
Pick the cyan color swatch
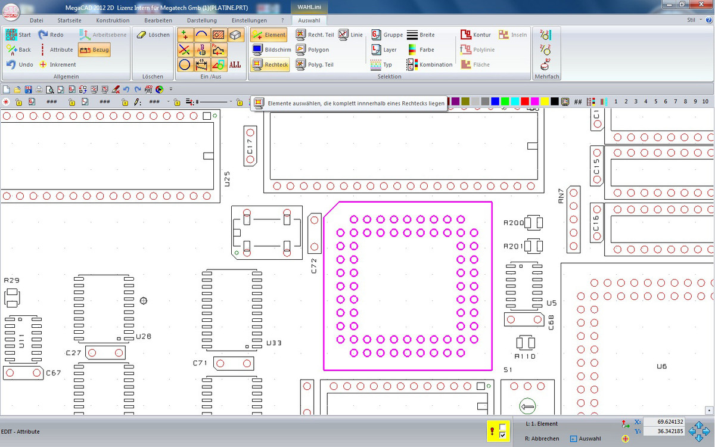click(515, 102)
